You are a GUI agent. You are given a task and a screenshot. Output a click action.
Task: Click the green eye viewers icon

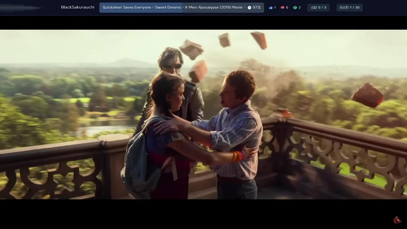tap(295, 8)
